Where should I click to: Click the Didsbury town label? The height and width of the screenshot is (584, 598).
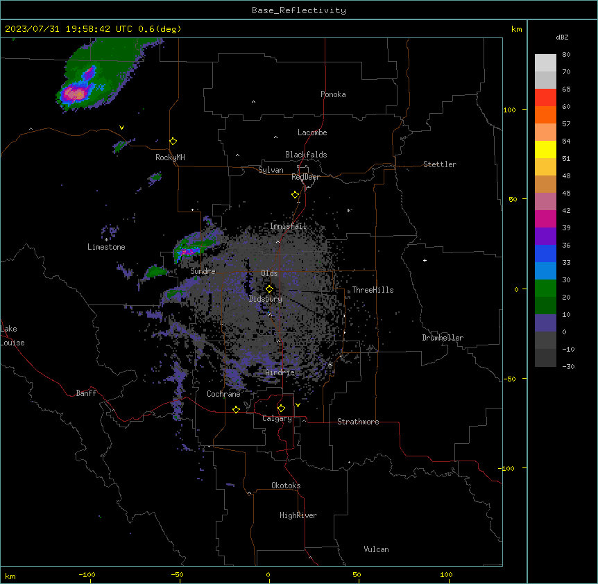266,299
